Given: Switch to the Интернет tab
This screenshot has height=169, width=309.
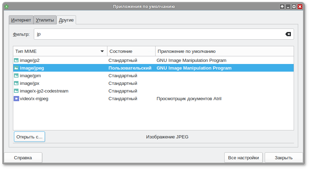Looking at the screenshot, I should coord(21,20).
